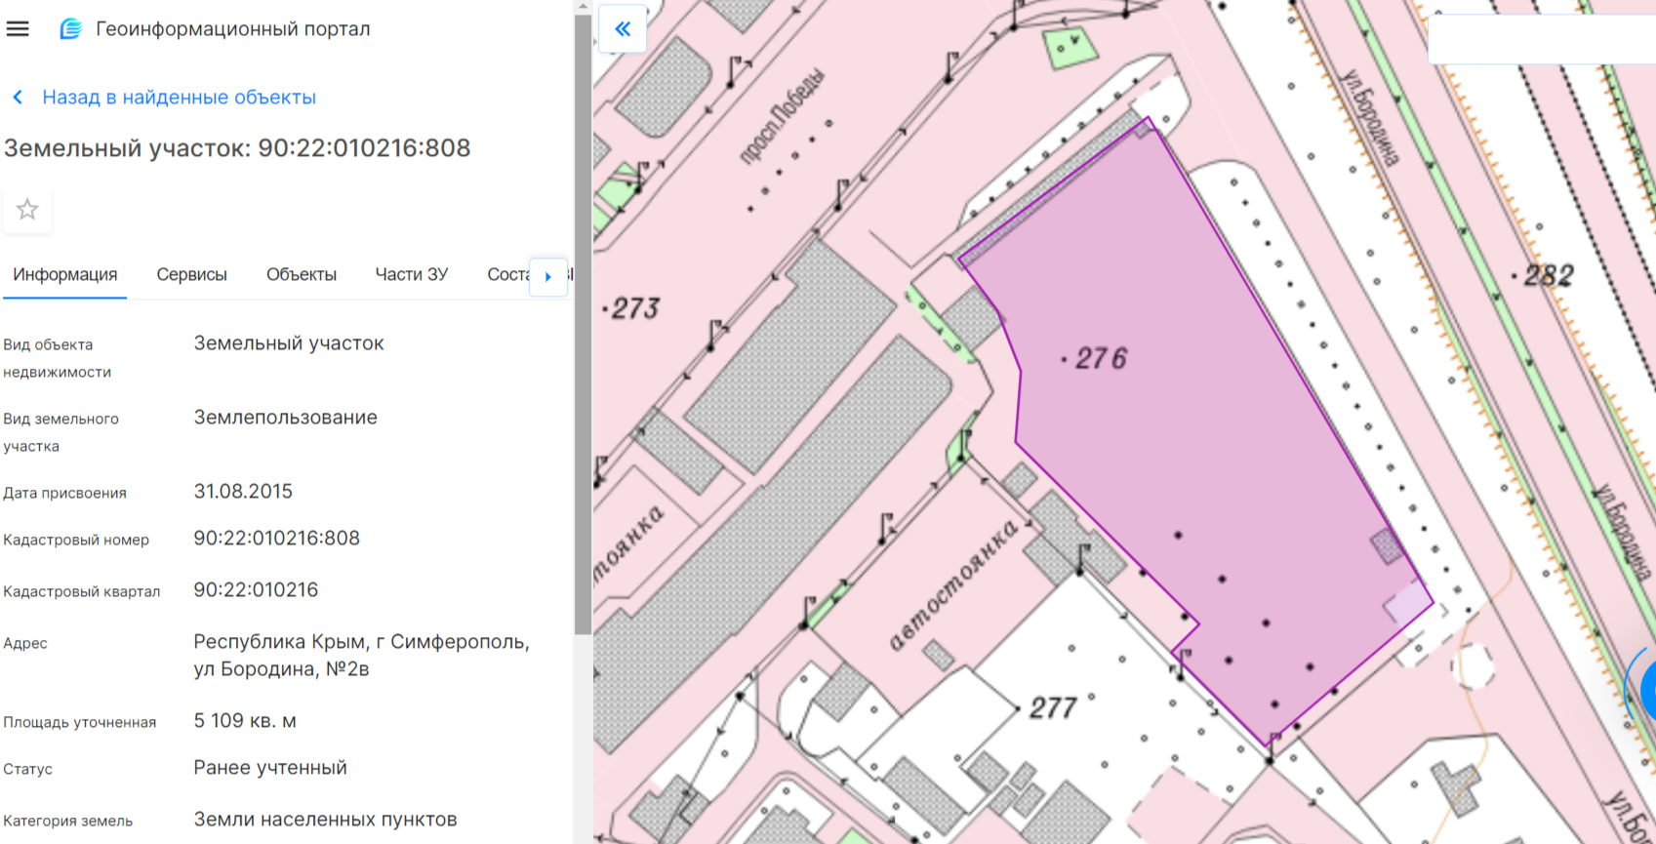Collapse the side panel with double chevron
The width and height of the screenshot is (1656, 844).
click(x=623, y=29)
